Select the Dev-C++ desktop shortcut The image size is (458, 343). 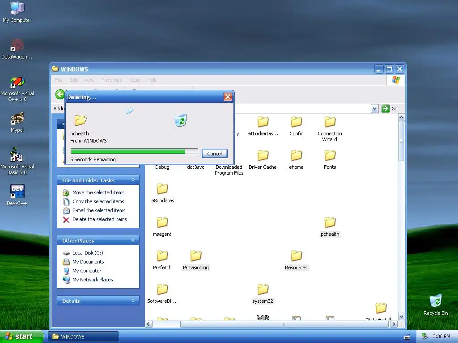tap(17, 195)
